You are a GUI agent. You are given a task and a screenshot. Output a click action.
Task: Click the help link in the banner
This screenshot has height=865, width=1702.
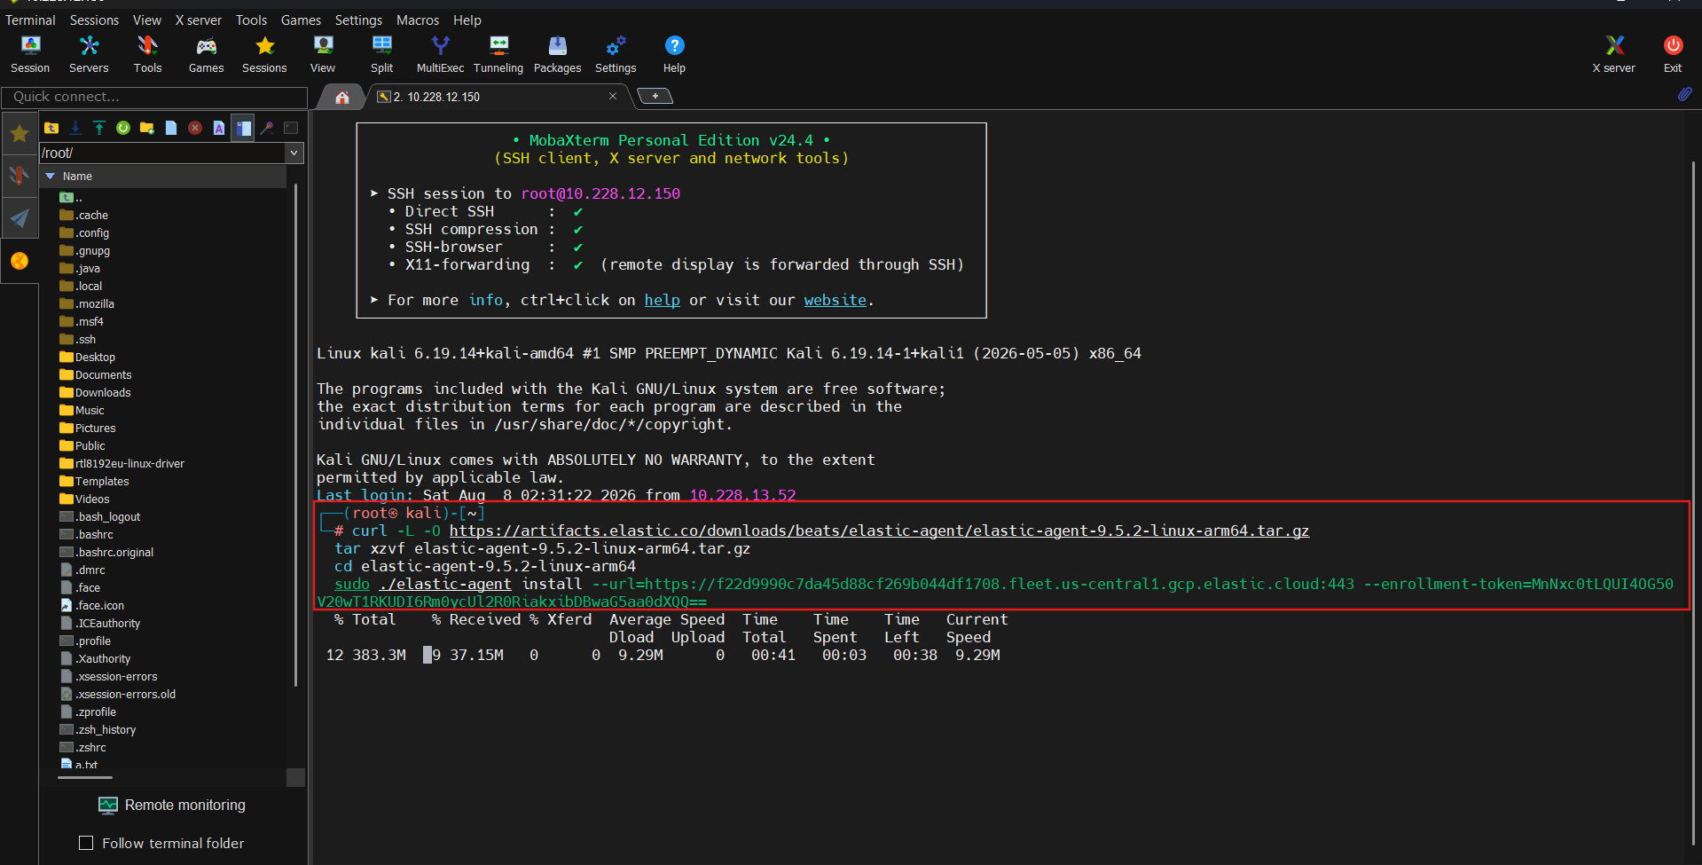click(x=662, y=300)
